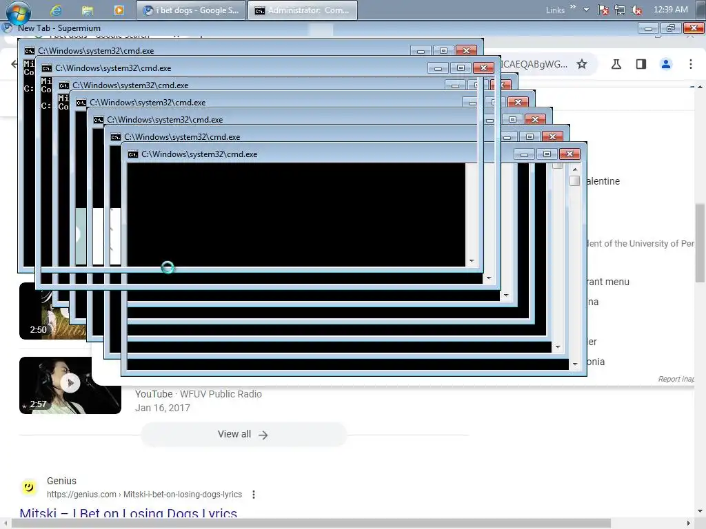Open the browser profile avatar

point(666,64)
